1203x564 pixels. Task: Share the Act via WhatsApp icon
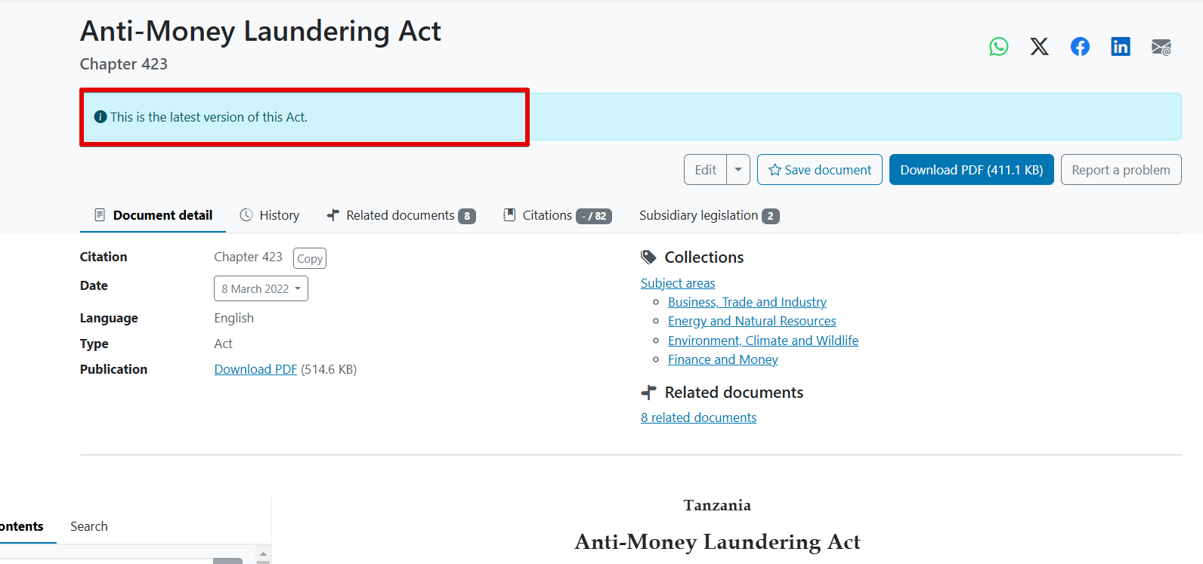coord(998,47)
